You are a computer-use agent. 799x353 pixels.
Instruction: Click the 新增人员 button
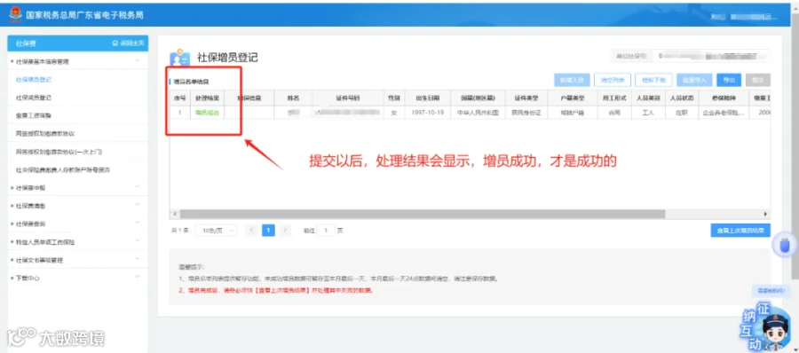click(572, 80)
